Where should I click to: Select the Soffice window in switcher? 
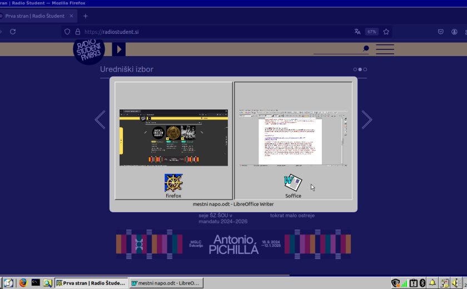point(293,140)
